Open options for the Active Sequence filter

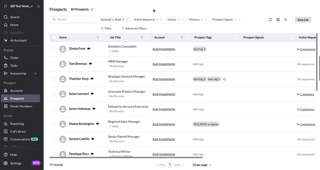(x=161, y=19)
